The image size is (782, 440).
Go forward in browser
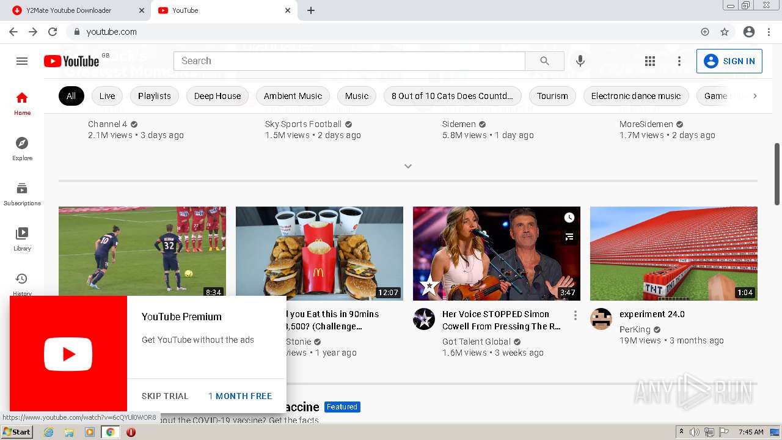point(33,32)
